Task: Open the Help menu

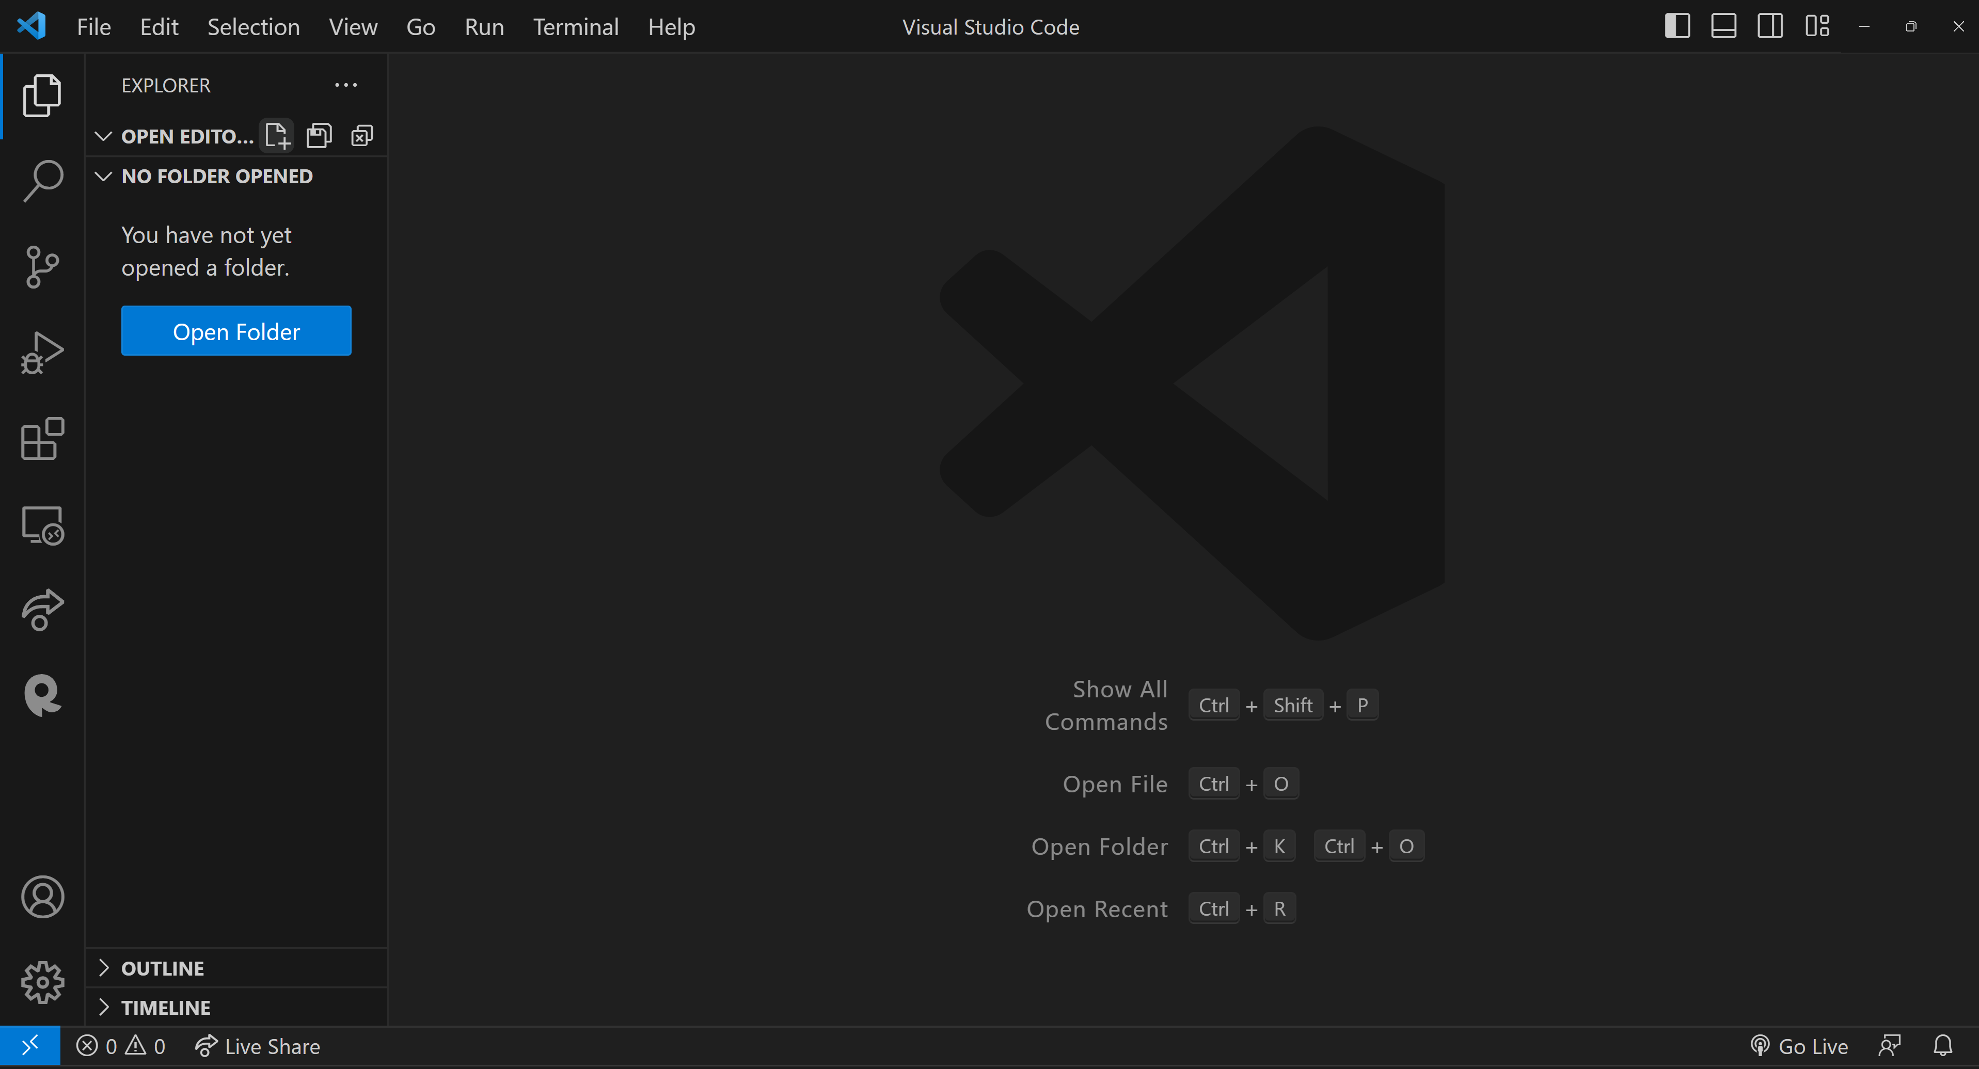Action: pyautogui.click(x=671, y=27)
